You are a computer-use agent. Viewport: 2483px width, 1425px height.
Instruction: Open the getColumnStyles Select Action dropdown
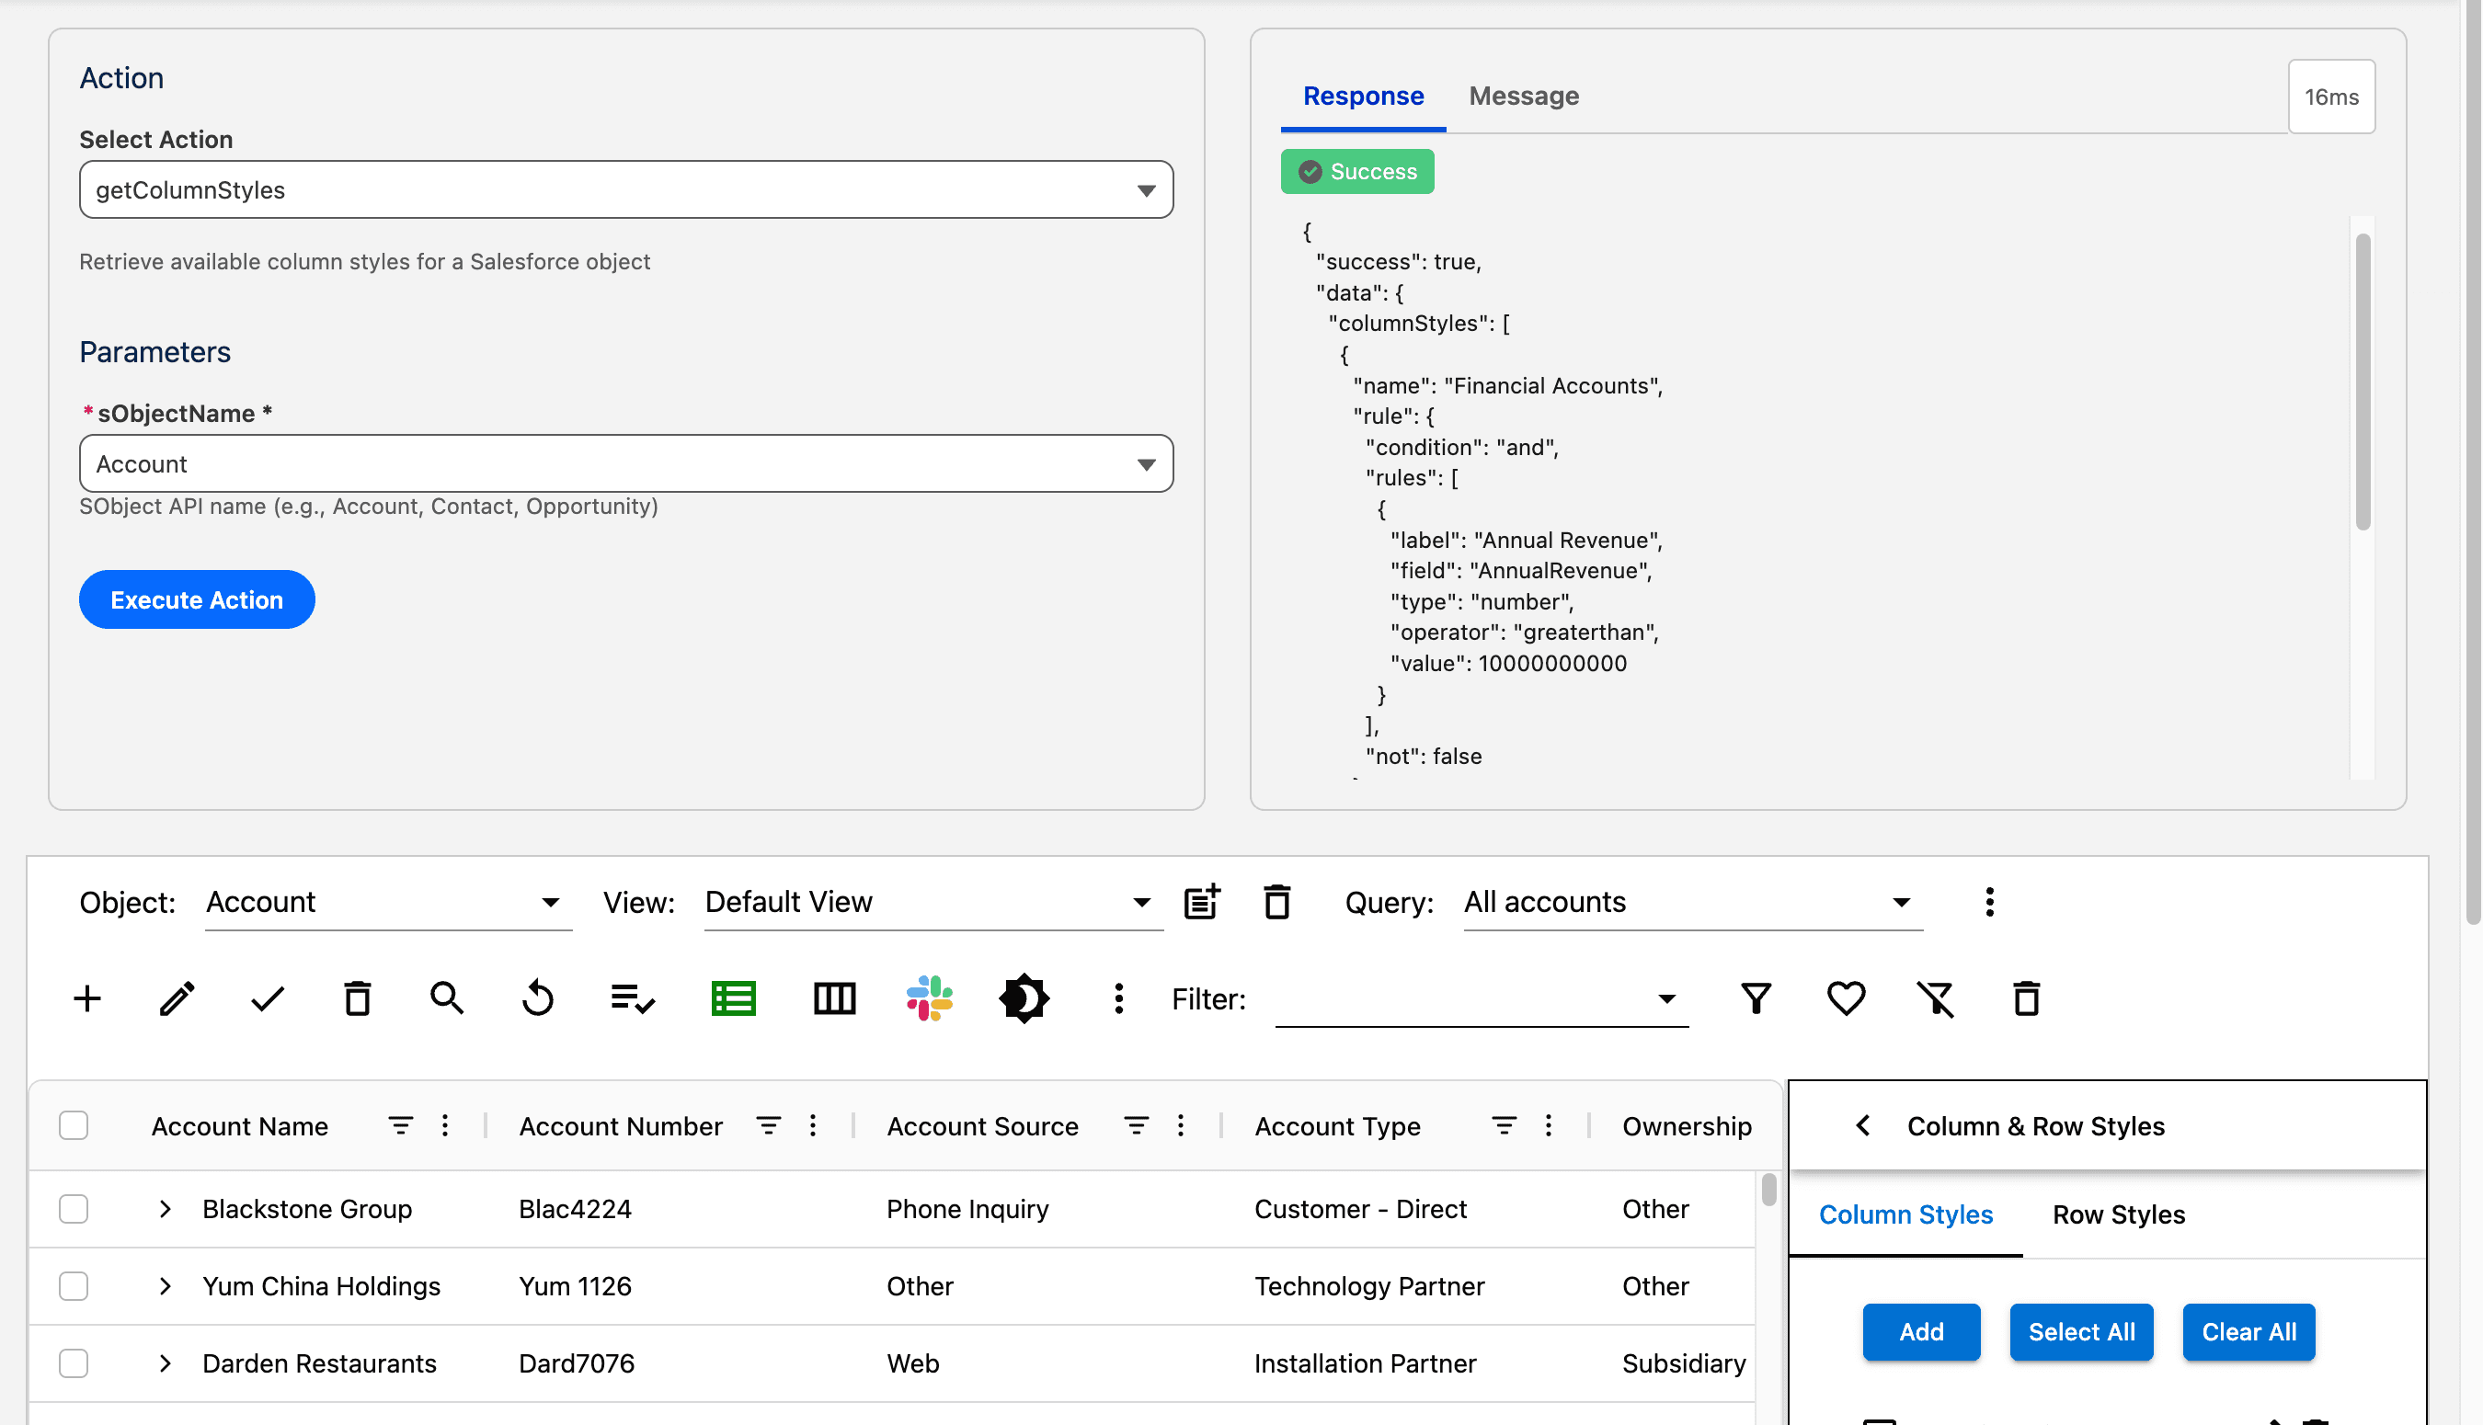tap(625, 190)
